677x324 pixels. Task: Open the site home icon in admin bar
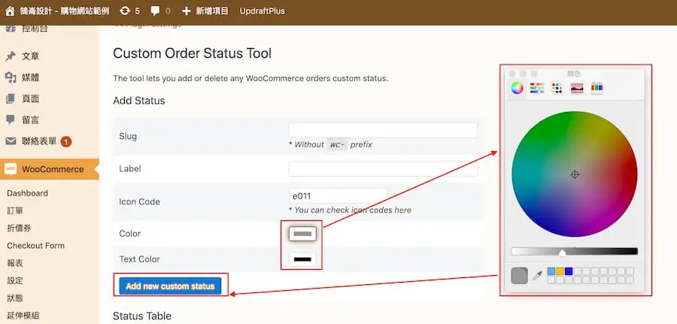[x=10, y=11]
